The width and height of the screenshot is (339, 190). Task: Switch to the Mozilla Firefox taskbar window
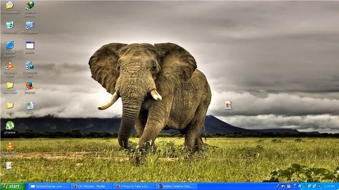(92, 186)
